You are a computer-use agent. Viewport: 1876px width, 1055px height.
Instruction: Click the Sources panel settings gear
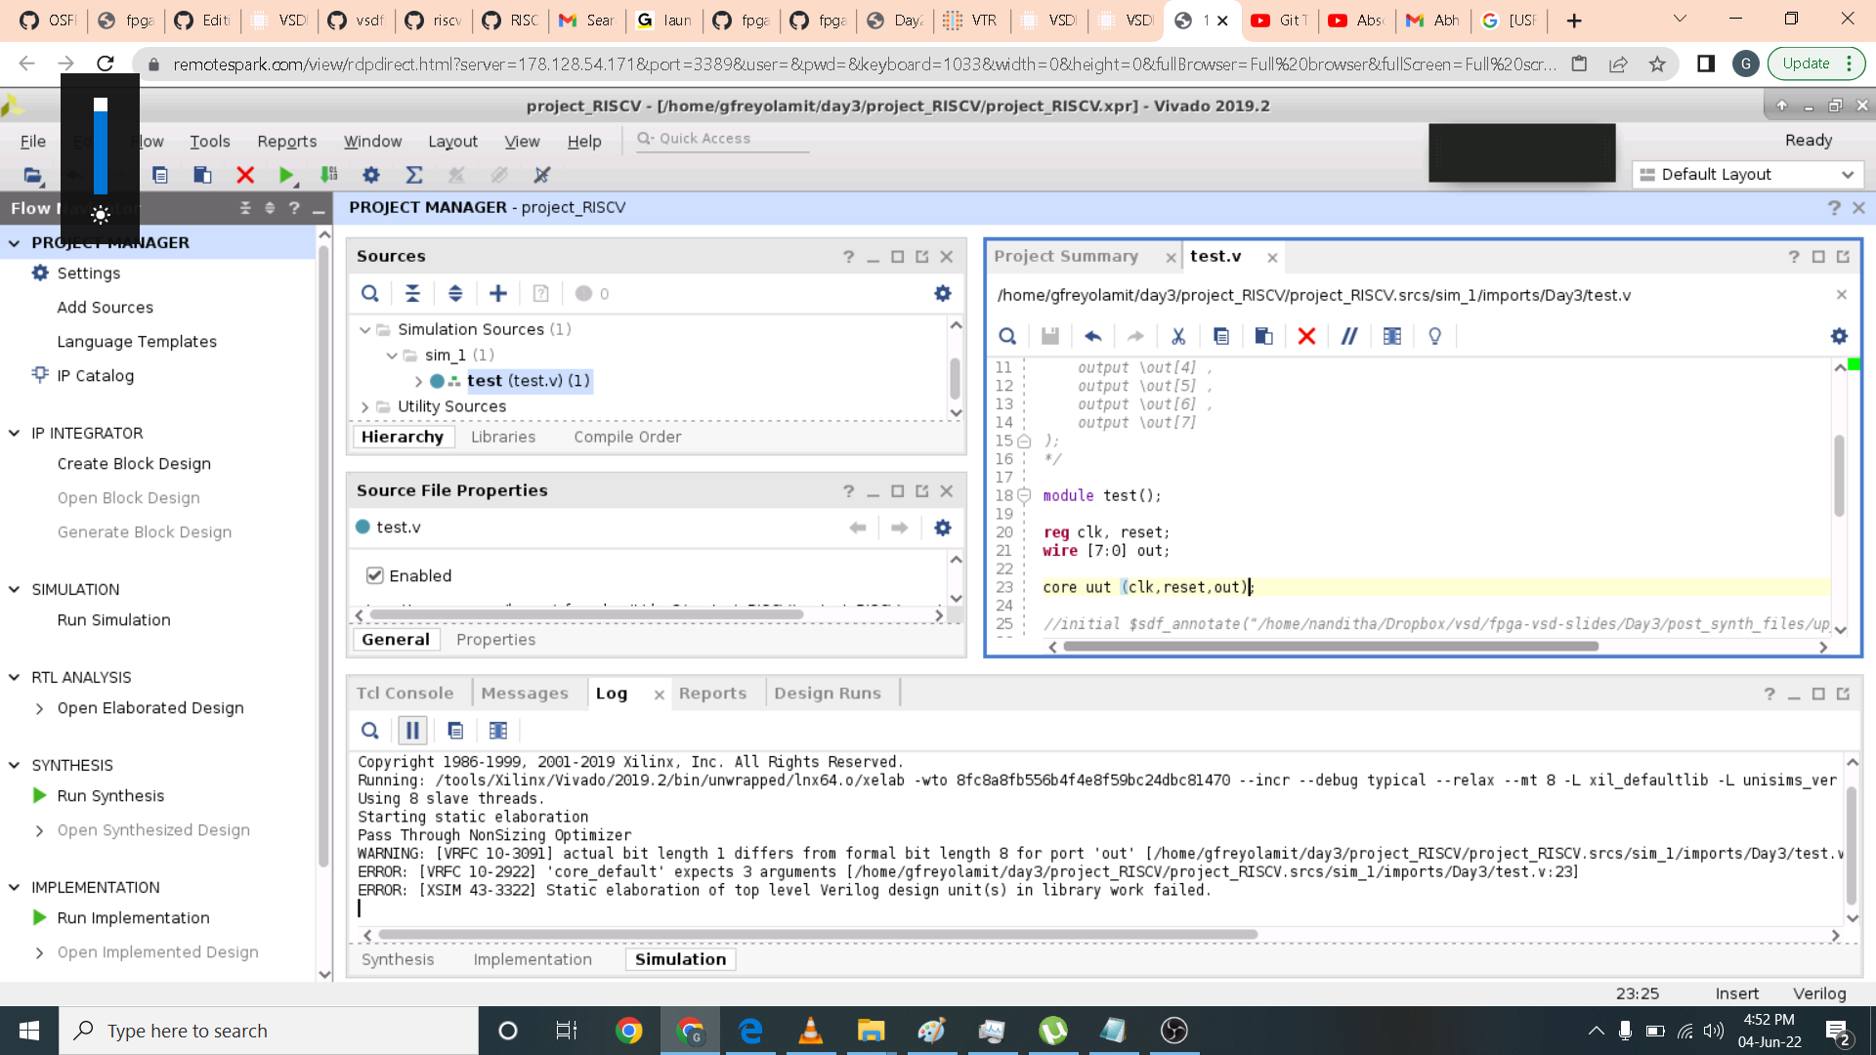[942, 293]
